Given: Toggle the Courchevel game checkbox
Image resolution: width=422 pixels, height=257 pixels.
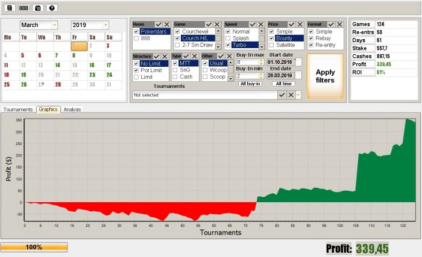Looking at the screenshot, I should pyautogui.click(x=177, y=31).
